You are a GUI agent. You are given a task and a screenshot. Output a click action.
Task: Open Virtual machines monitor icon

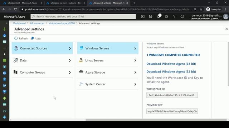[5, 92]
